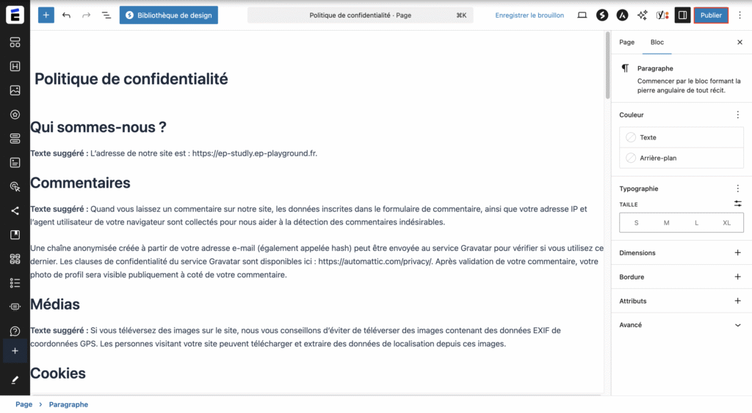Screen dimensions: 752x413
Task: Click the Médias heading
Action: (54, 304)
